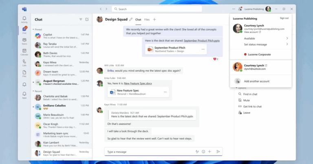Open the emoji picker in message box
Screen dimensions: 313x164
[x=203, y=151]
